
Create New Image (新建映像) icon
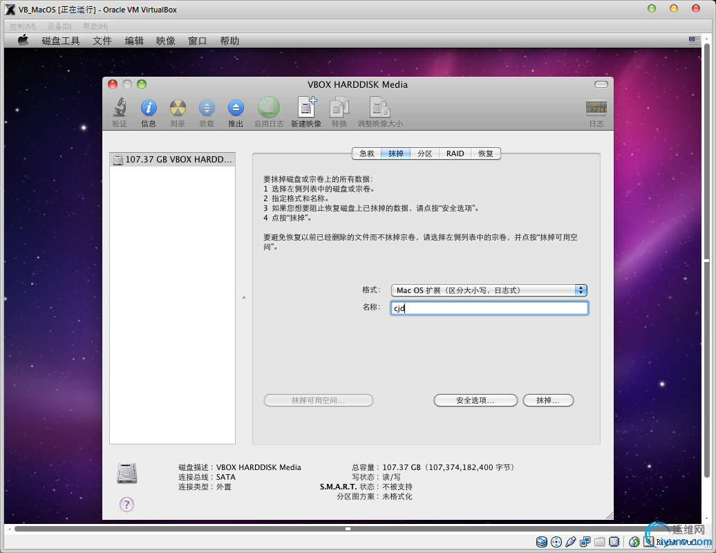point(306,107)
